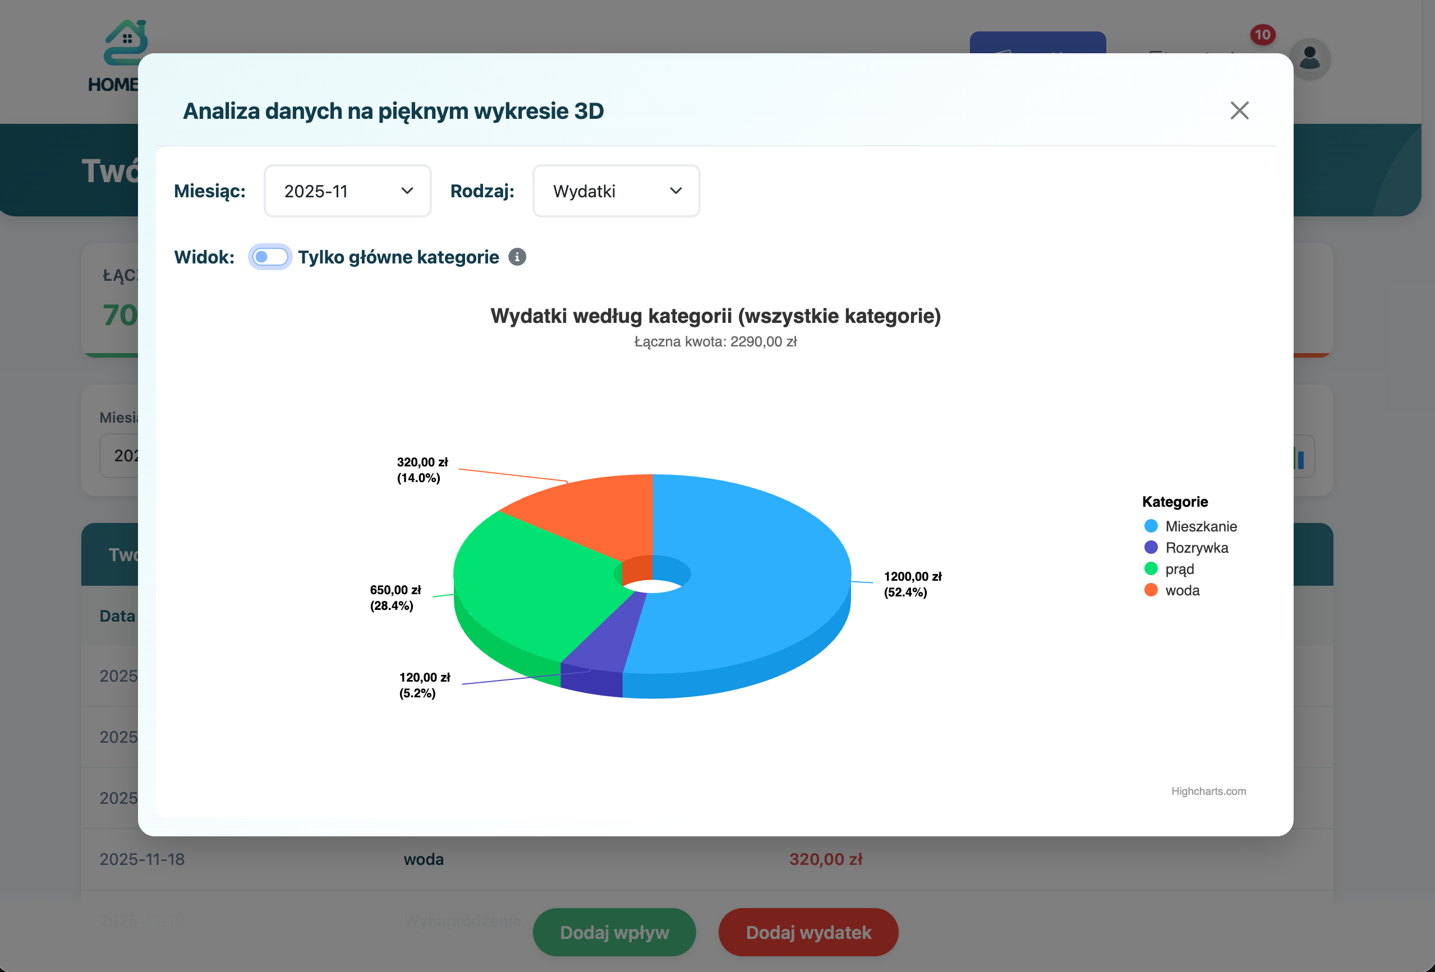Click the info icon beside Tylko główne kategorie
This screenshot has width=1435, height=972.
point(517,257)
